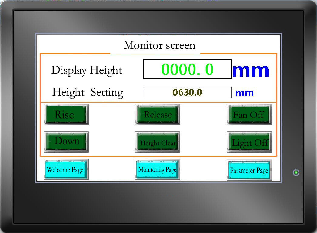Click the Height Setting label
Viewport: 317px width, 233px height.
point(88,92)
